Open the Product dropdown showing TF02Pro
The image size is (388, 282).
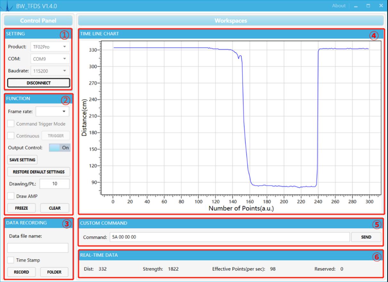50,47
